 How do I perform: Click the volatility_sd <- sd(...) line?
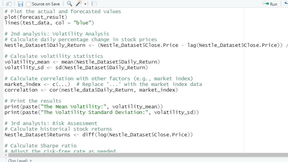tap(76, 67)
